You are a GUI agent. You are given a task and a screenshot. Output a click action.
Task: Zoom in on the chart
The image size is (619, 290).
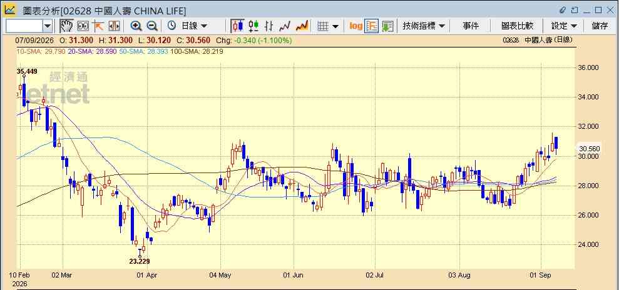(136, 26)
